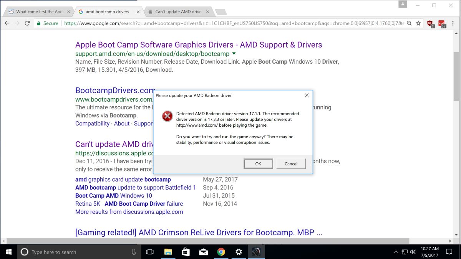Open the BootcampDrivers.com result link
The height and width of the screenshot is (259, 461).
115,91
